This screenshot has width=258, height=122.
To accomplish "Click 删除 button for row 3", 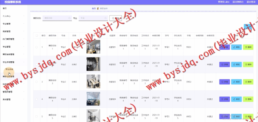I will [248, 82].
